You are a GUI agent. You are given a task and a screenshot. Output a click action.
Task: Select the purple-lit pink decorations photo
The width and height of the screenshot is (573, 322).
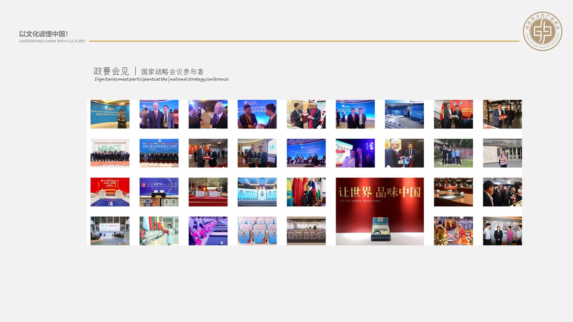(208, 231)
